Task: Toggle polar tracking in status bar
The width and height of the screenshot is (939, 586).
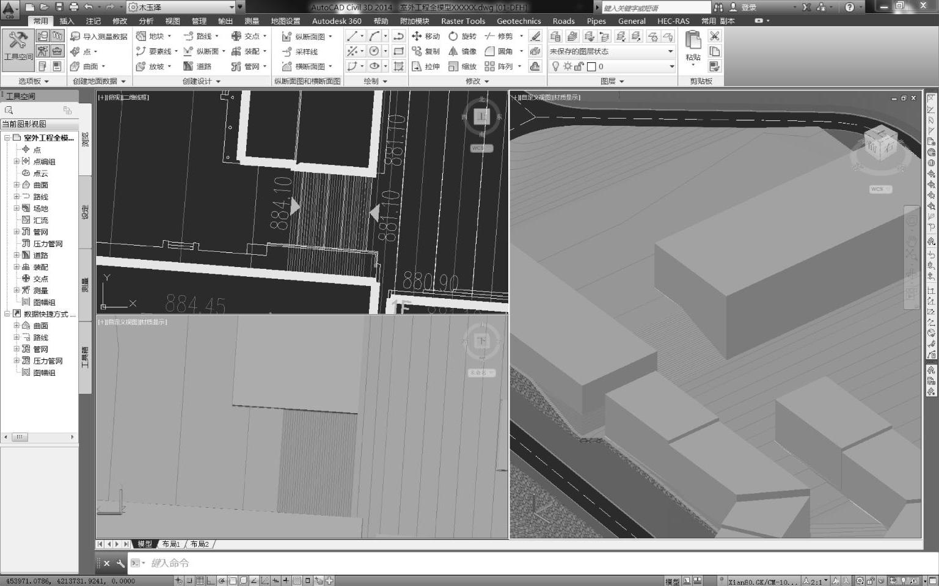Action: [222, 581]
